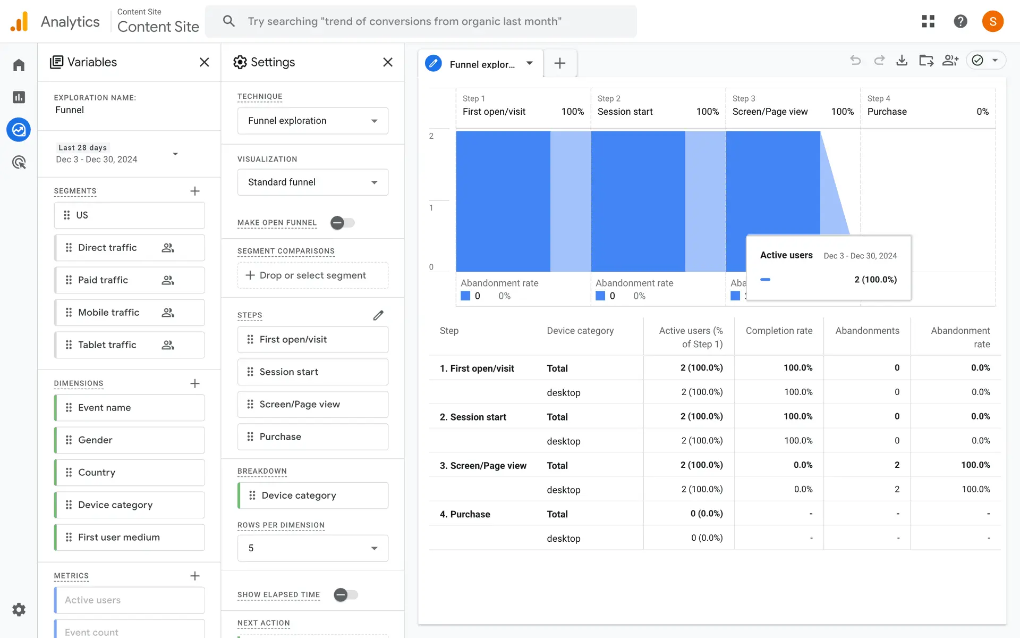The width and height of the screenshot is (1020, 638).
Task: Add a new exploration tab
Action: click(x=559, y=64)
